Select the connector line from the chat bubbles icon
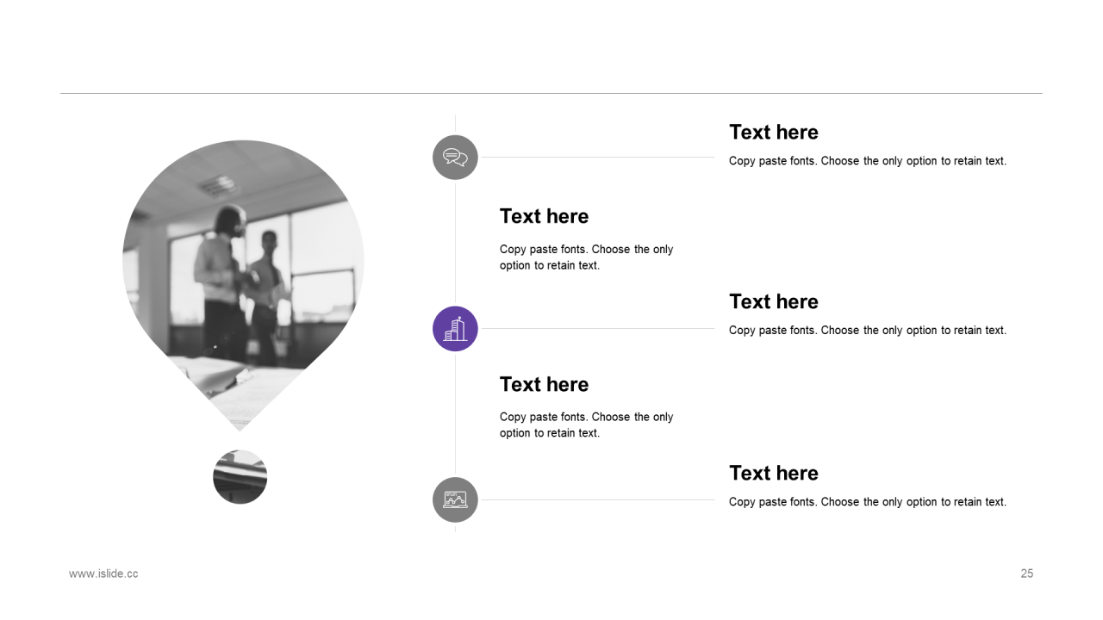This screenshot has width=1103, height=620. coord(597,157)
